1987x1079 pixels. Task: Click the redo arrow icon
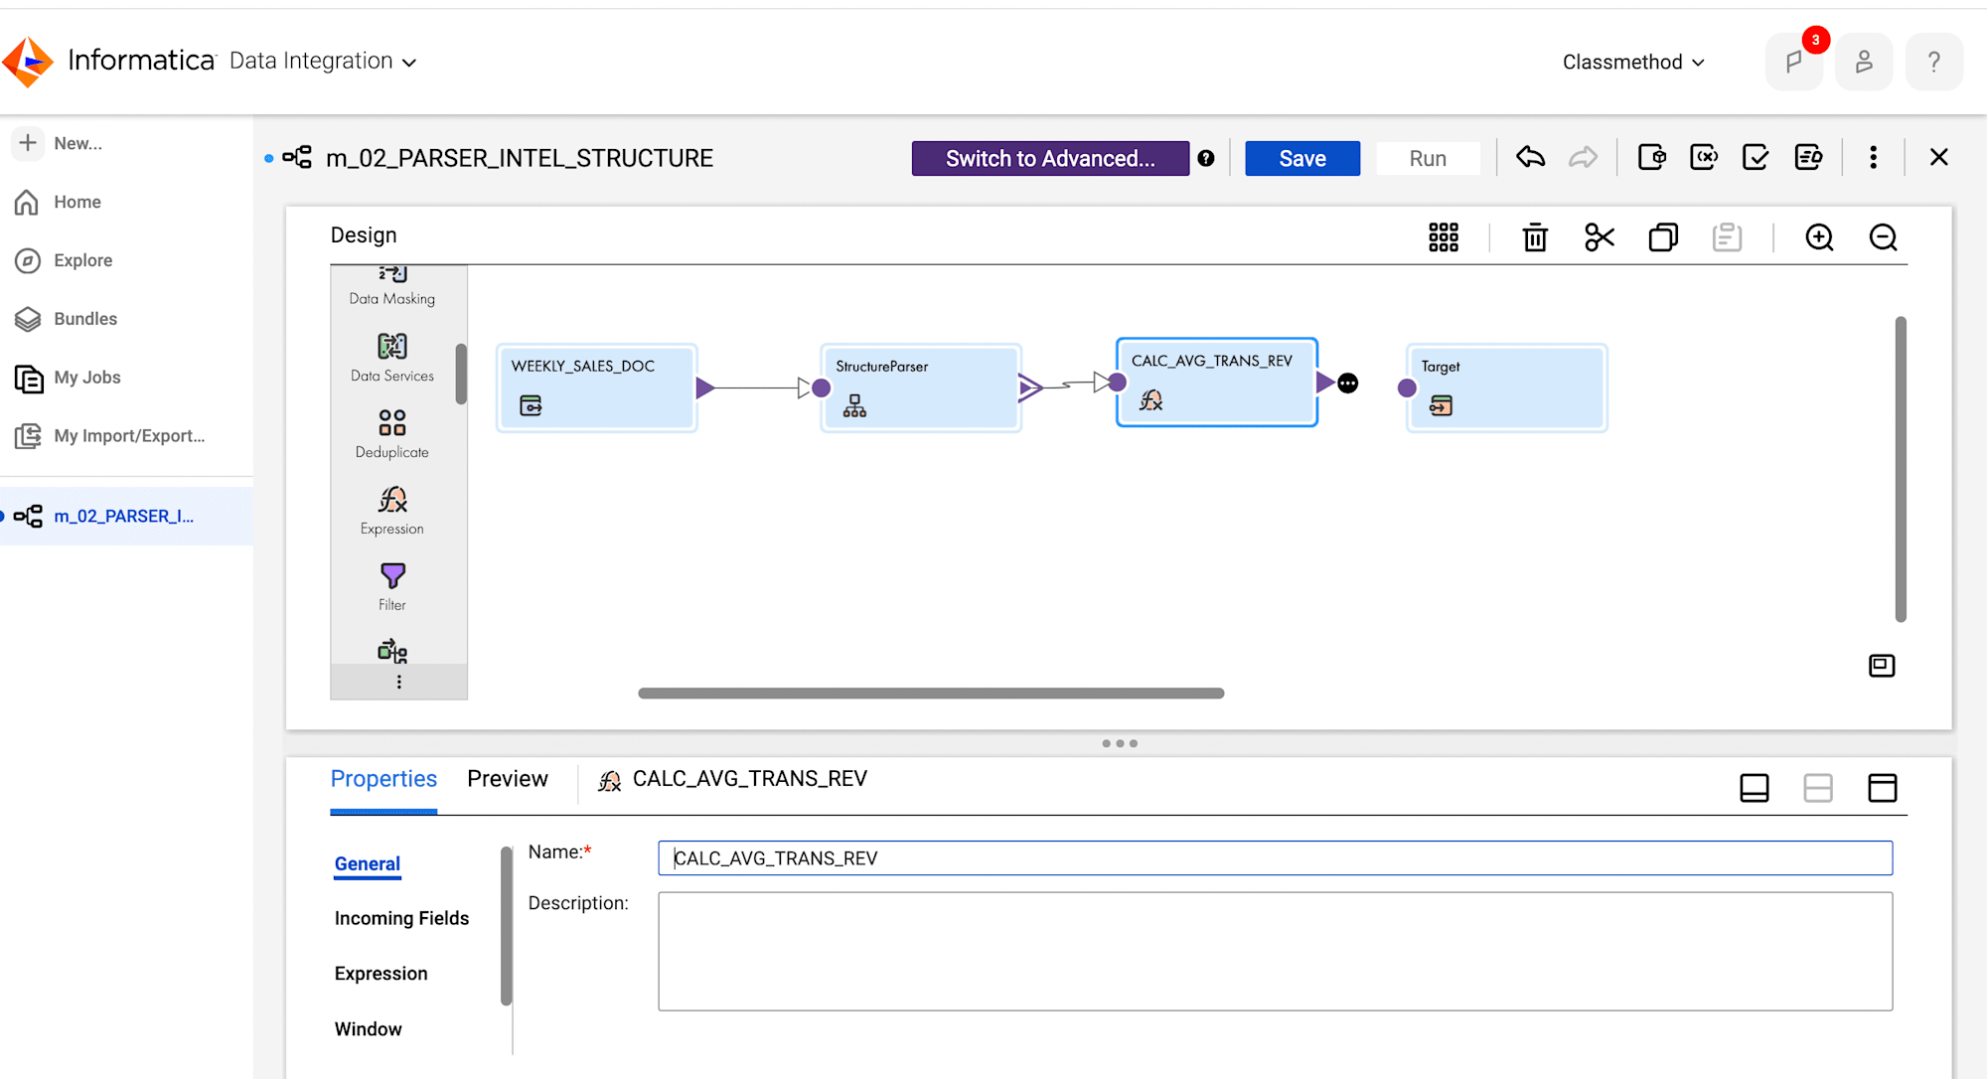coord(1583,158)
